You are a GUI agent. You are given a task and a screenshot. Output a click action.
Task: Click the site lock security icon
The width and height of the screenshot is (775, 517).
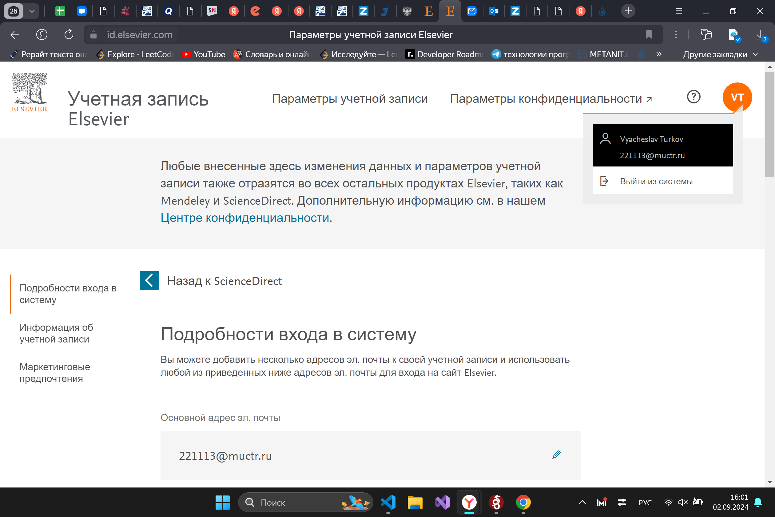point(93,34)
